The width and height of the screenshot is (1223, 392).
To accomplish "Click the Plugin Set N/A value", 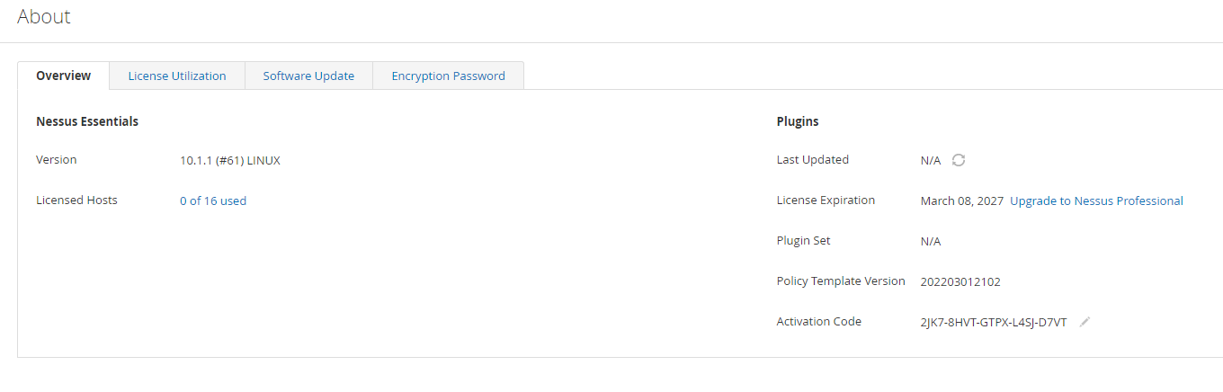I will point(931,241).
